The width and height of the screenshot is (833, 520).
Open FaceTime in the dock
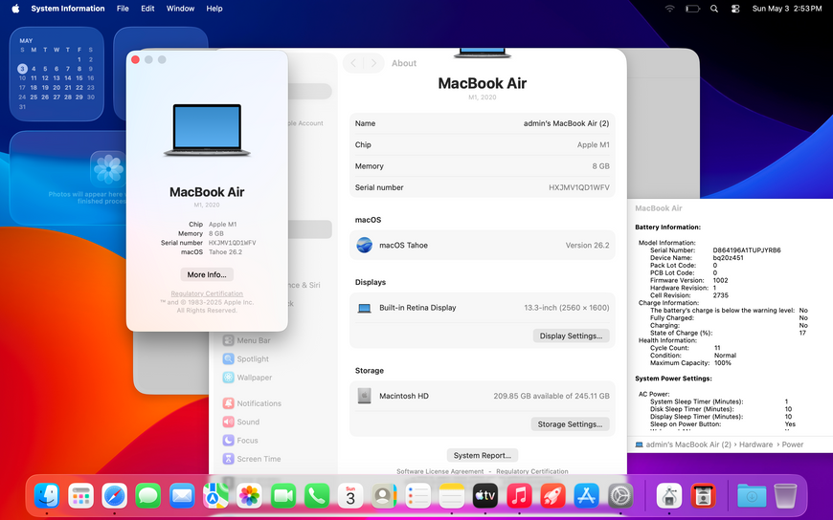pyautogui.click(x=283, y=496)
